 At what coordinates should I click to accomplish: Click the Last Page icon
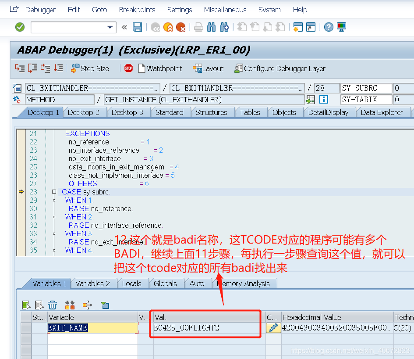click(x=280, y=27)
